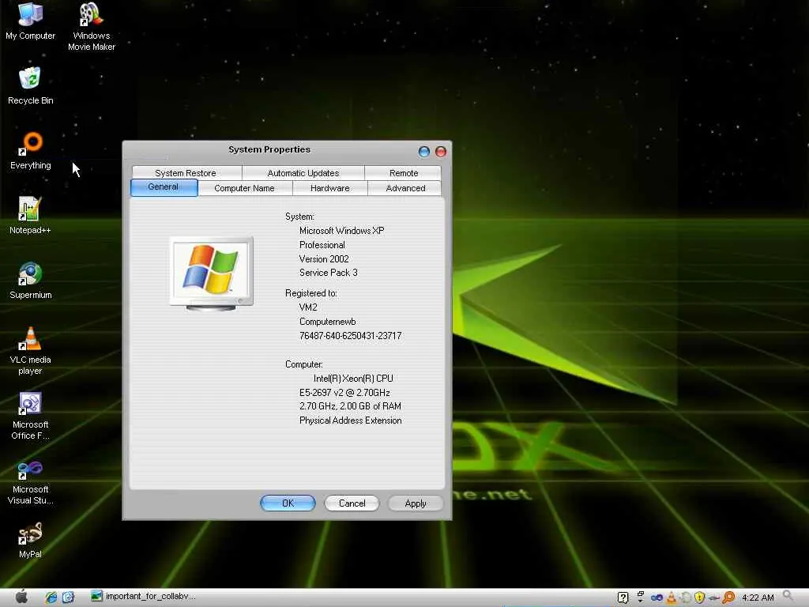Click important_for_collabv... taskbar button
This screenshot has width=809, height=607.
point(144,597)
